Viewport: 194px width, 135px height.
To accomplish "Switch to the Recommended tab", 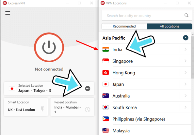I will 124,26.
